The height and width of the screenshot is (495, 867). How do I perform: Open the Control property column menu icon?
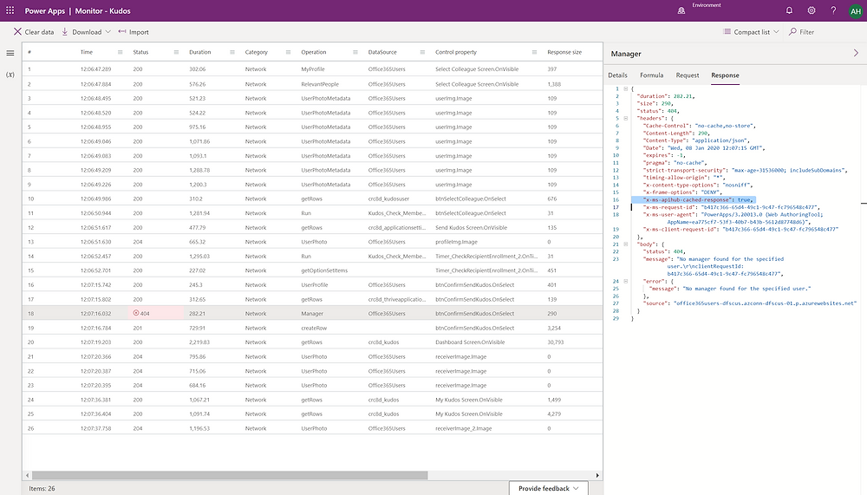534,52
